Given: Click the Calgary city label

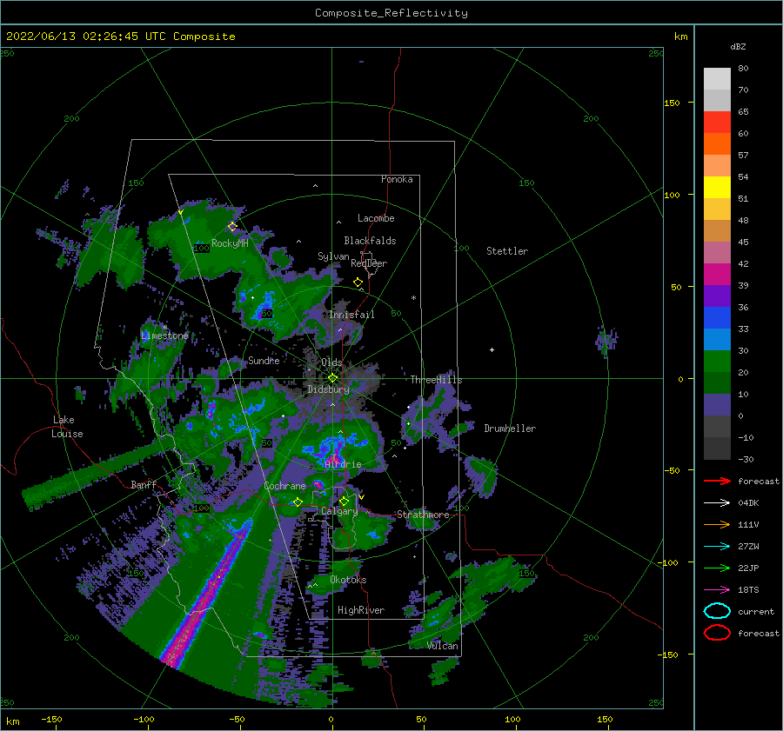Looking at the screenshot, I should pyautogui.click(x=339, y=511).
